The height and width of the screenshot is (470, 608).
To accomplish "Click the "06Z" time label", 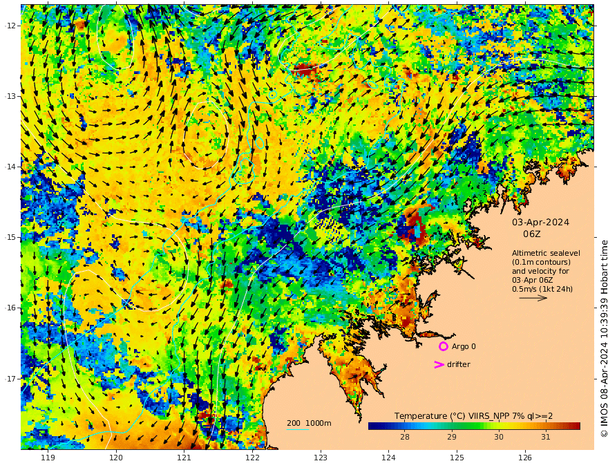I will 531,234.
